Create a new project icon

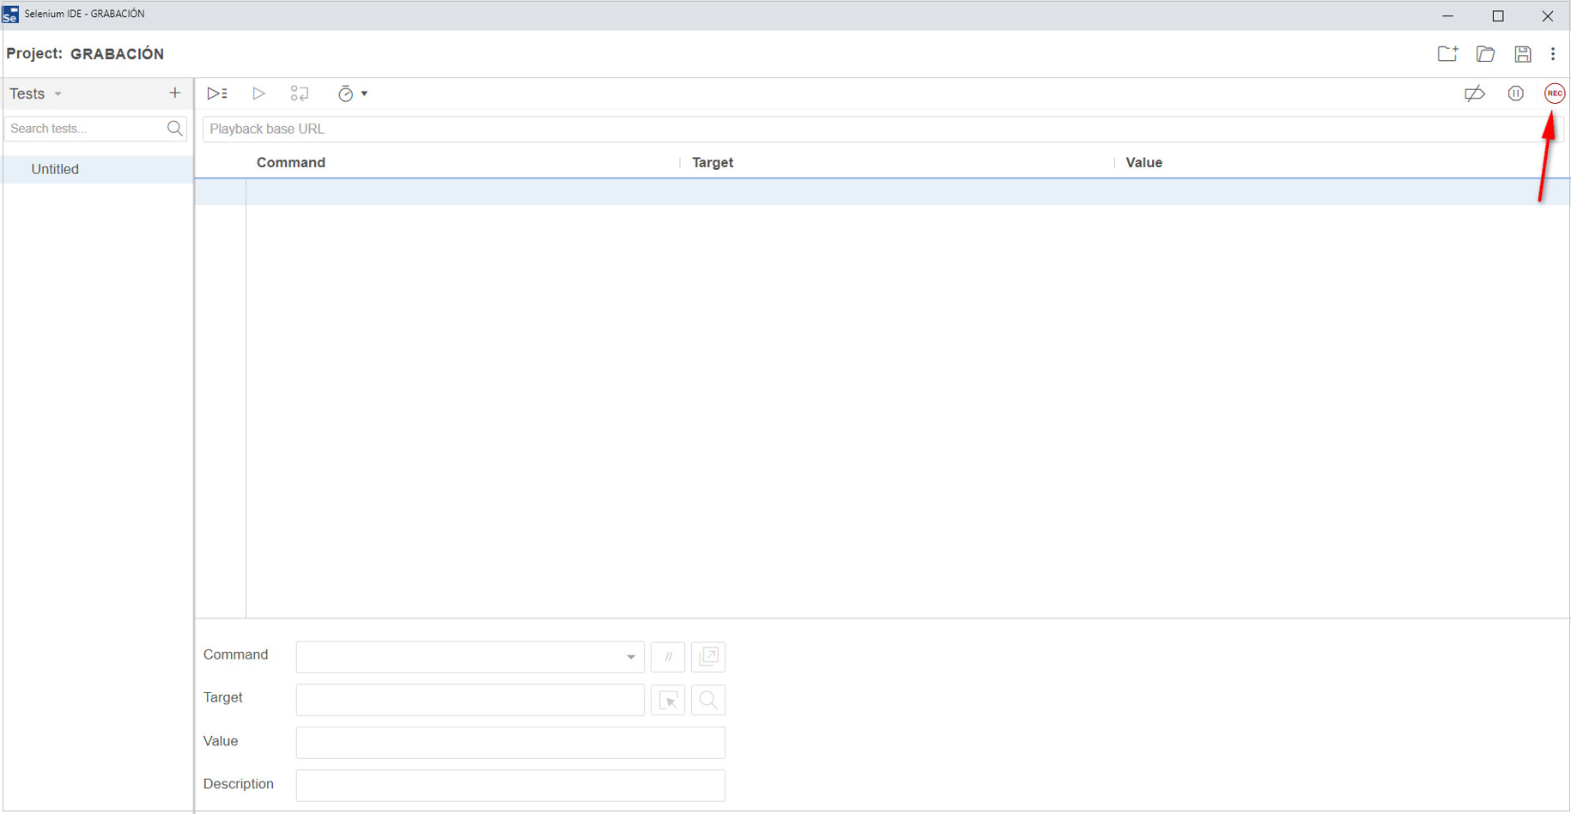pos(1447,54)
